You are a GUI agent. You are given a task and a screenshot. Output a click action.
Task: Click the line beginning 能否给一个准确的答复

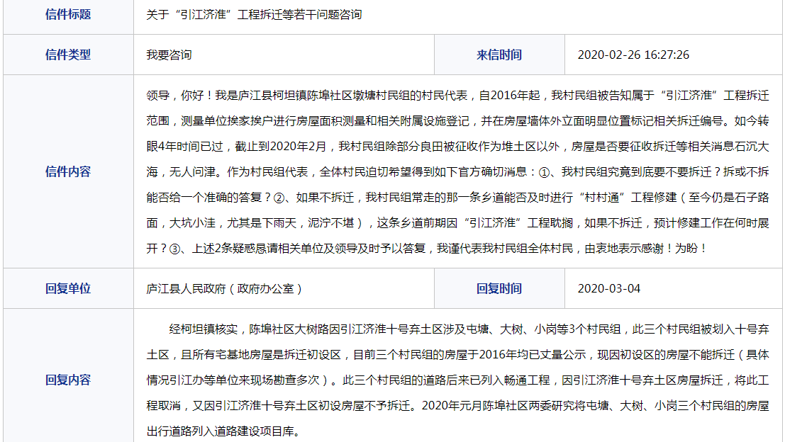click(x=457, y=197)
